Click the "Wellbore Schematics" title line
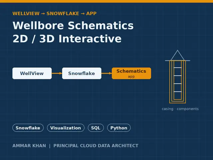213x160 pixels. pos(73,25)
